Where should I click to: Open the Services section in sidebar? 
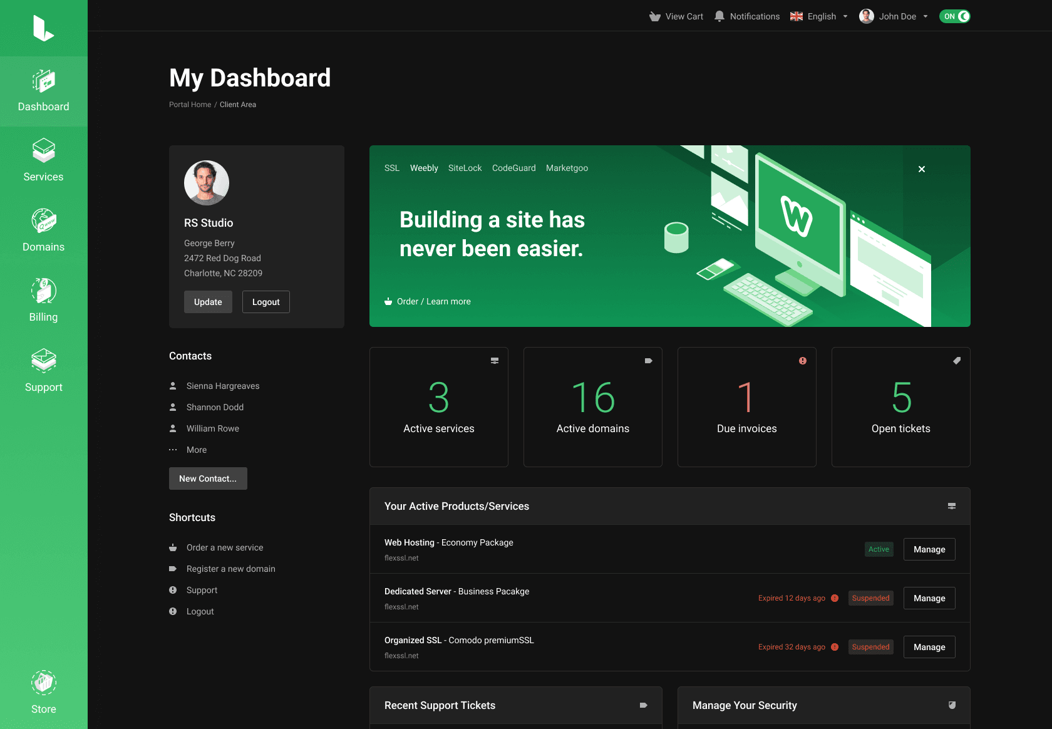[43, 160]
